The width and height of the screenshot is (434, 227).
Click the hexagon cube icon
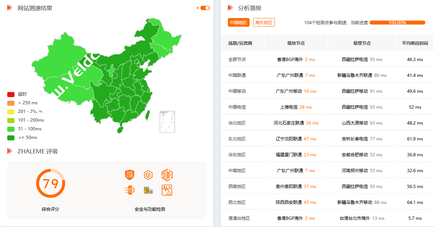(148, 175)
